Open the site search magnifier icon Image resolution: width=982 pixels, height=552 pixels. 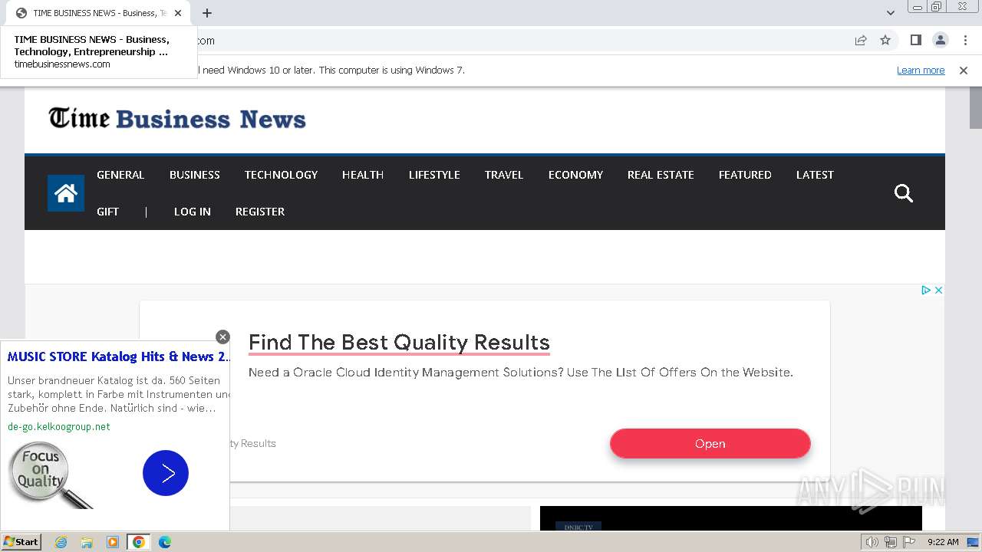904,193
